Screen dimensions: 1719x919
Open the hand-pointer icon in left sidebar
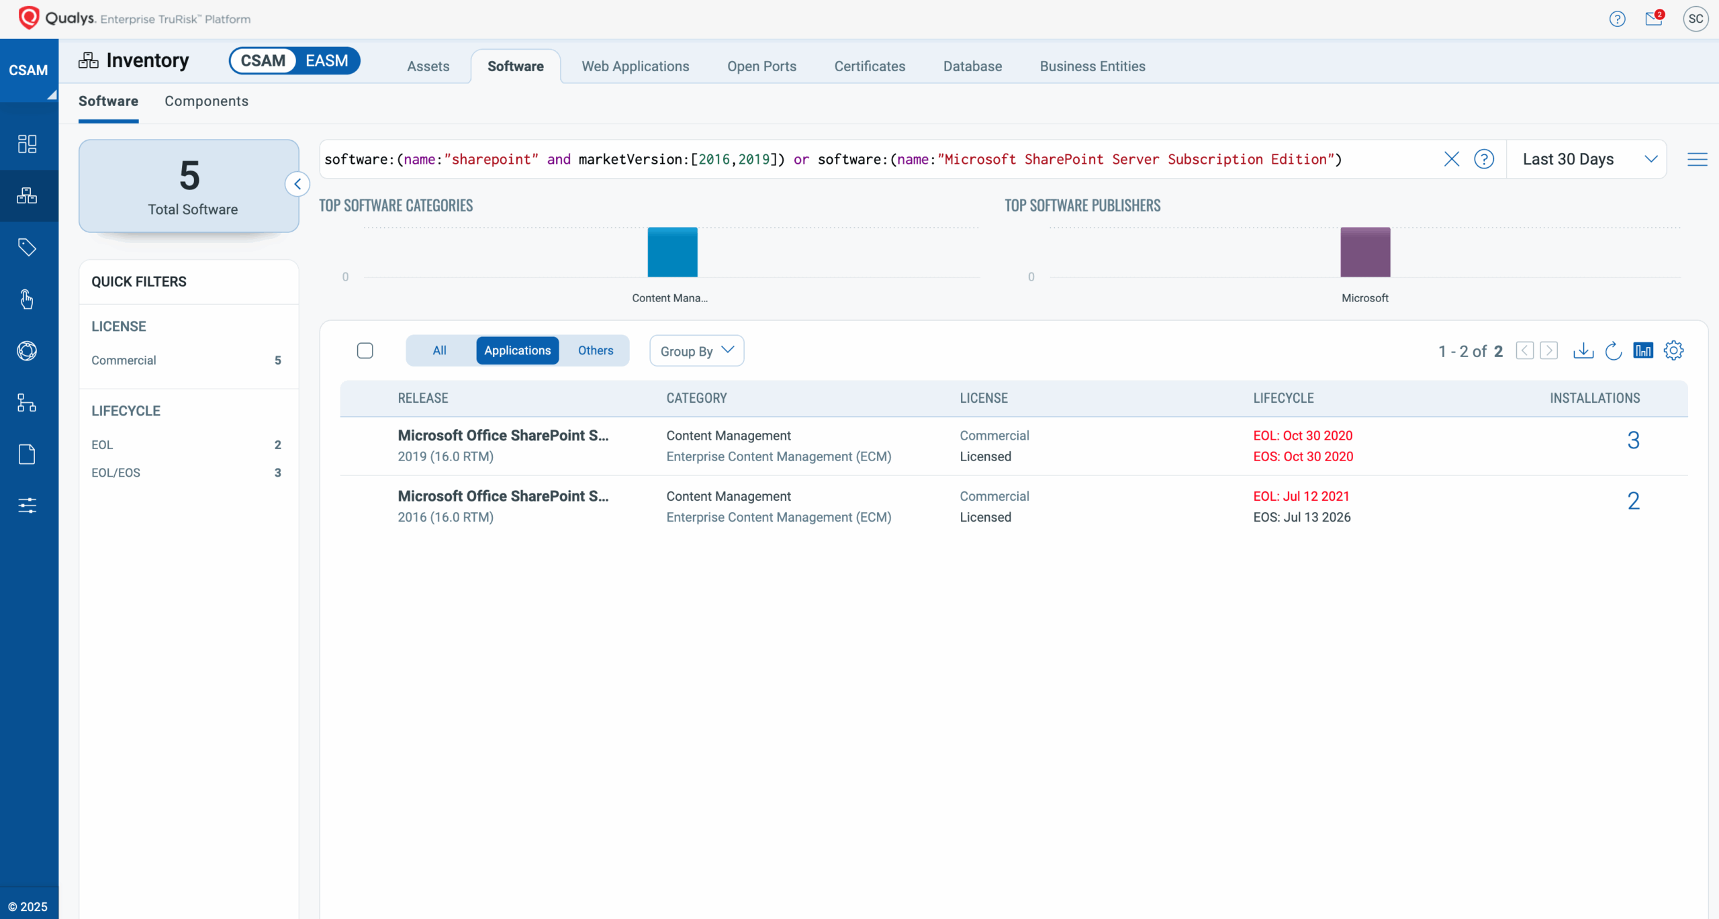[x=27, y=299]
